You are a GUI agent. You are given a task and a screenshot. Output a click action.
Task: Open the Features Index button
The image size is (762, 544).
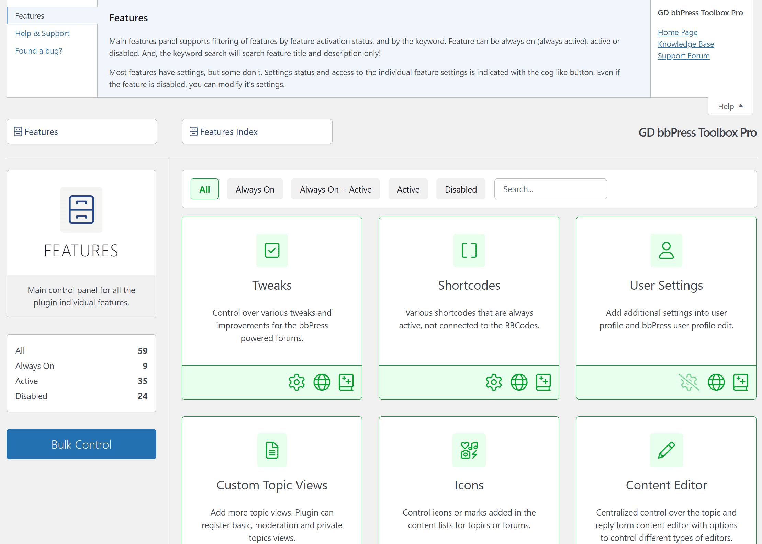(257, 132)
